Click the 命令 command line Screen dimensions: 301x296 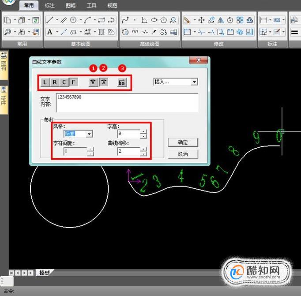(150, 291)
